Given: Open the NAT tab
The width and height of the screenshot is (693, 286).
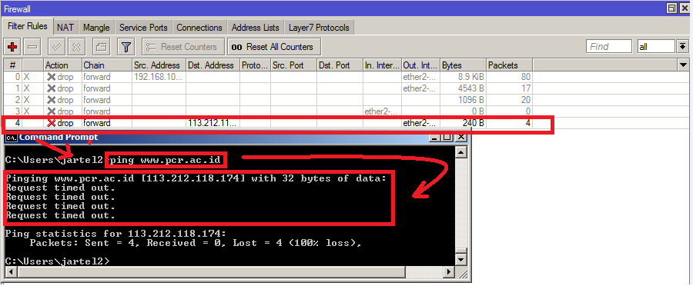Looking at the screenshot, I should pyautogui.click(x=65, y=28).
